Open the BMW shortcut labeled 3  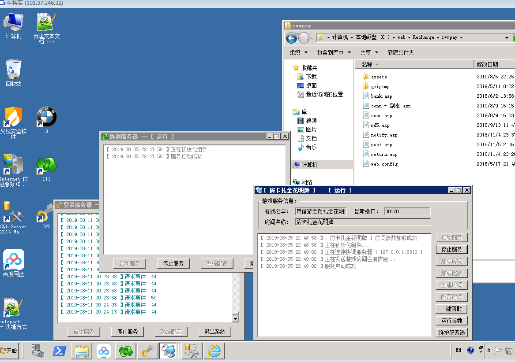pyautogui.click(x=46, y=118)
